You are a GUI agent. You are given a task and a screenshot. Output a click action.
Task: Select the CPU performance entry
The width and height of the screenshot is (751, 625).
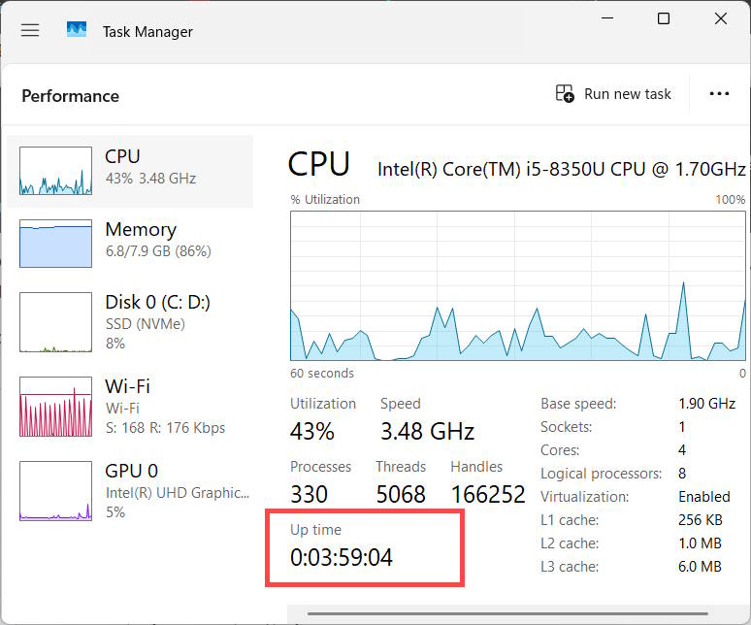[x=130, y=171]
